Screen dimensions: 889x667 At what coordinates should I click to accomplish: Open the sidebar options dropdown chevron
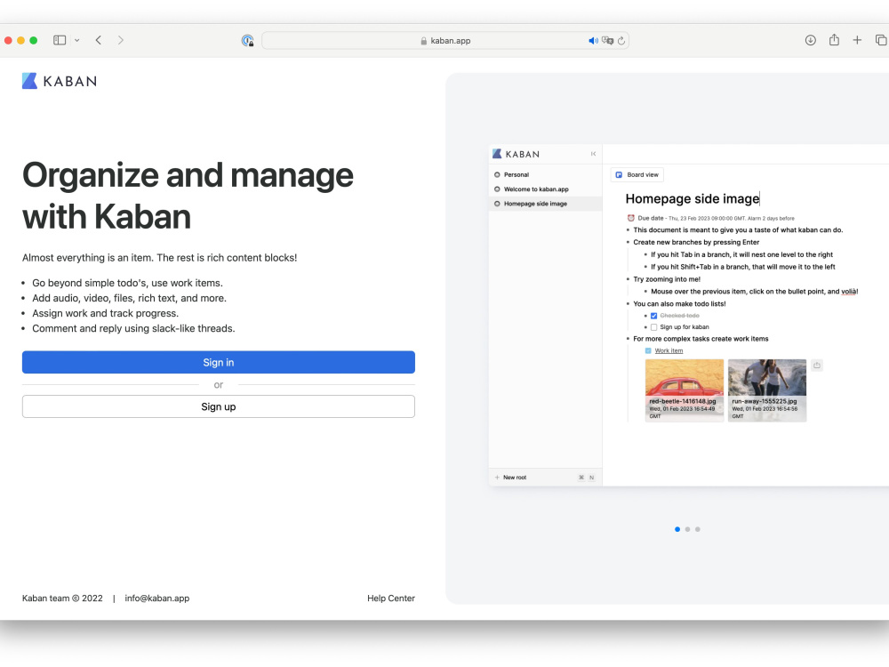click(x=77, y=40)
